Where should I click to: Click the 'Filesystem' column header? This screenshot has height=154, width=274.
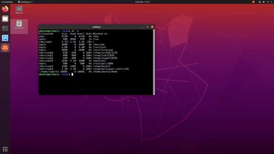coord(46,34)
